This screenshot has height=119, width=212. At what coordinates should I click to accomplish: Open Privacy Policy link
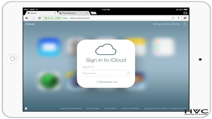point(110,108)
